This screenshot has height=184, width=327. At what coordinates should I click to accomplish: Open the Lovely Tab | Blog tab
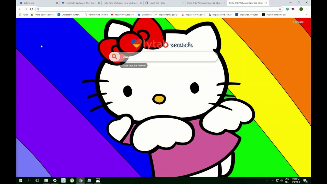164,3
